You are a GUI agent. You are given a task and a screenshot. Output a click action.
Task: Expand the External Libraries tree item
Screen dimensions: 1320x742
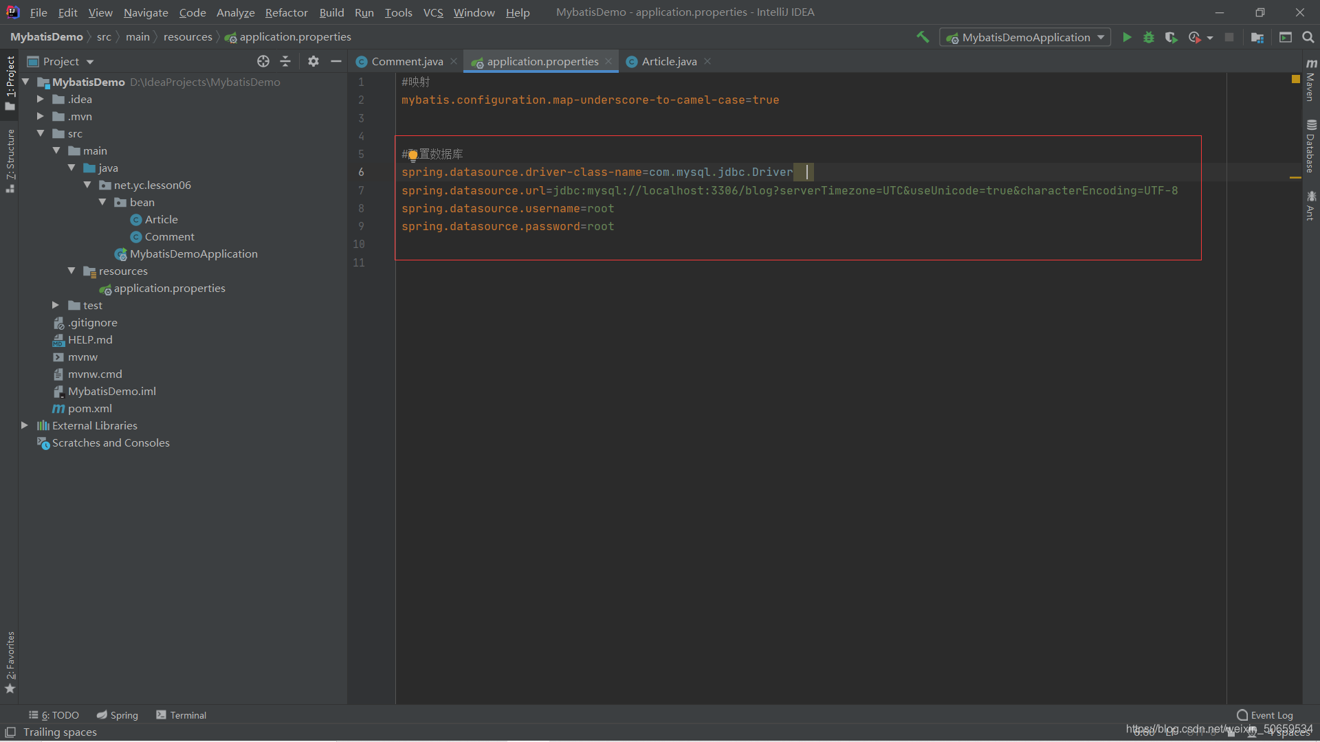25,425
